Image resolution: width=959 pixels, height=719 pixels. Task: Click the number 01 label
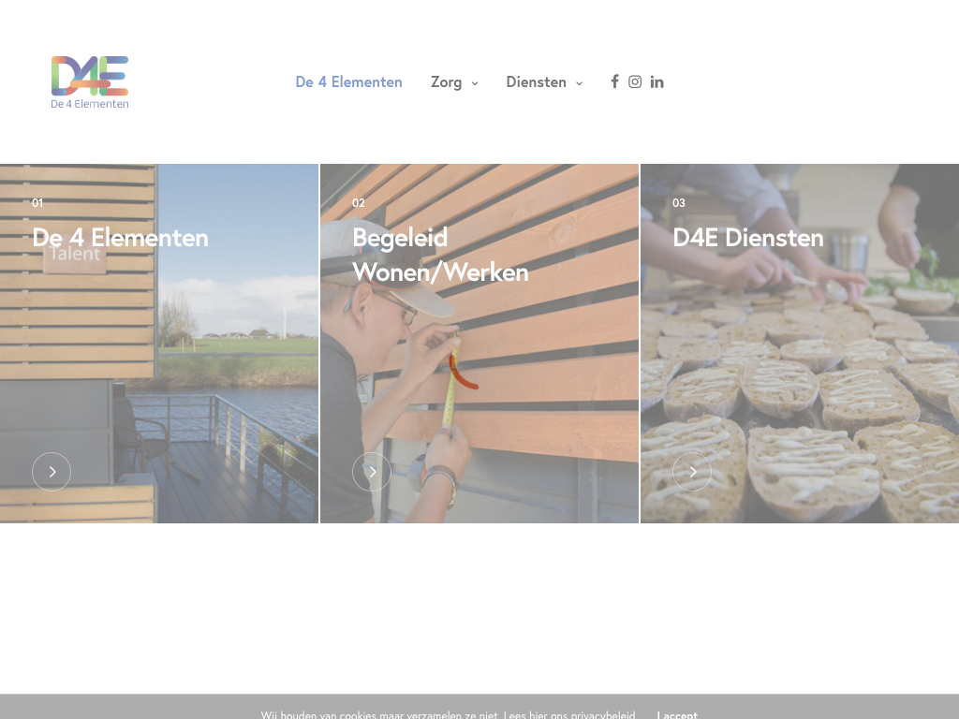[x=37, y=203]
